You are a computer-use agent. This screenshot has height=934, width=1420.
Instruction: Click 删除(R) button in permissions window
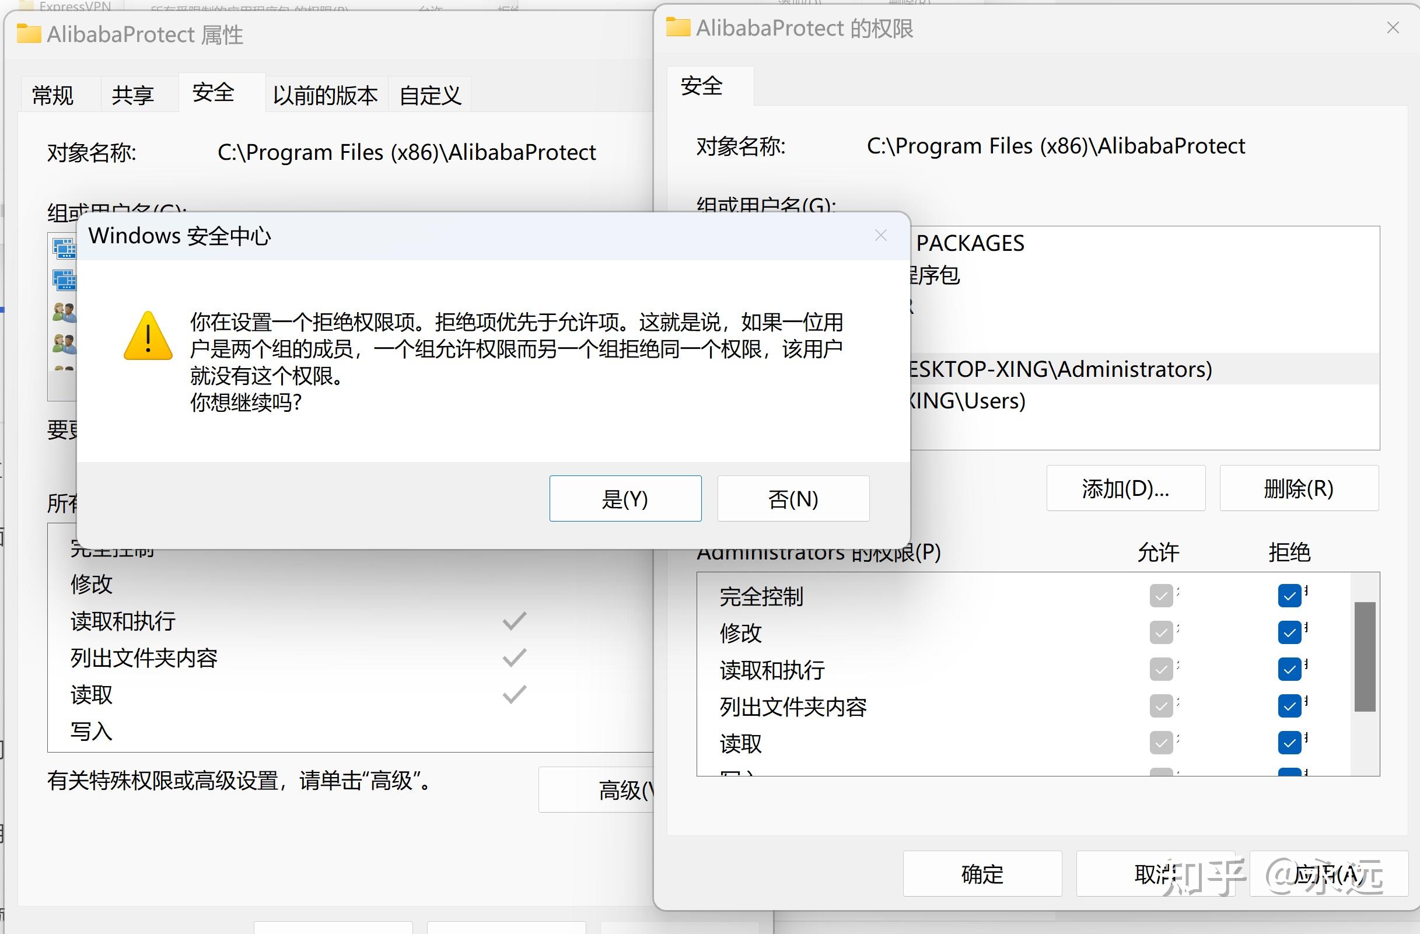(x=1298, y=488)
